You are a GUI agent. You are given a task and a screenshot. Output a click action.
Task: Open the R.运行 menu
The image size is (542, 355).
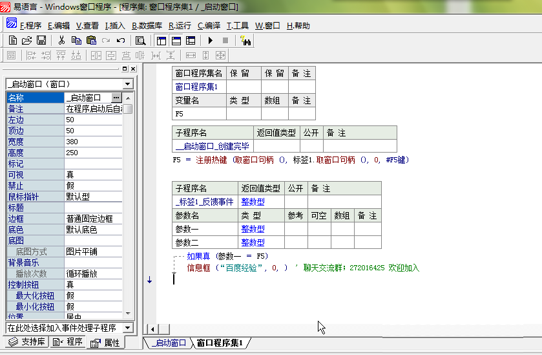[180, 26]
